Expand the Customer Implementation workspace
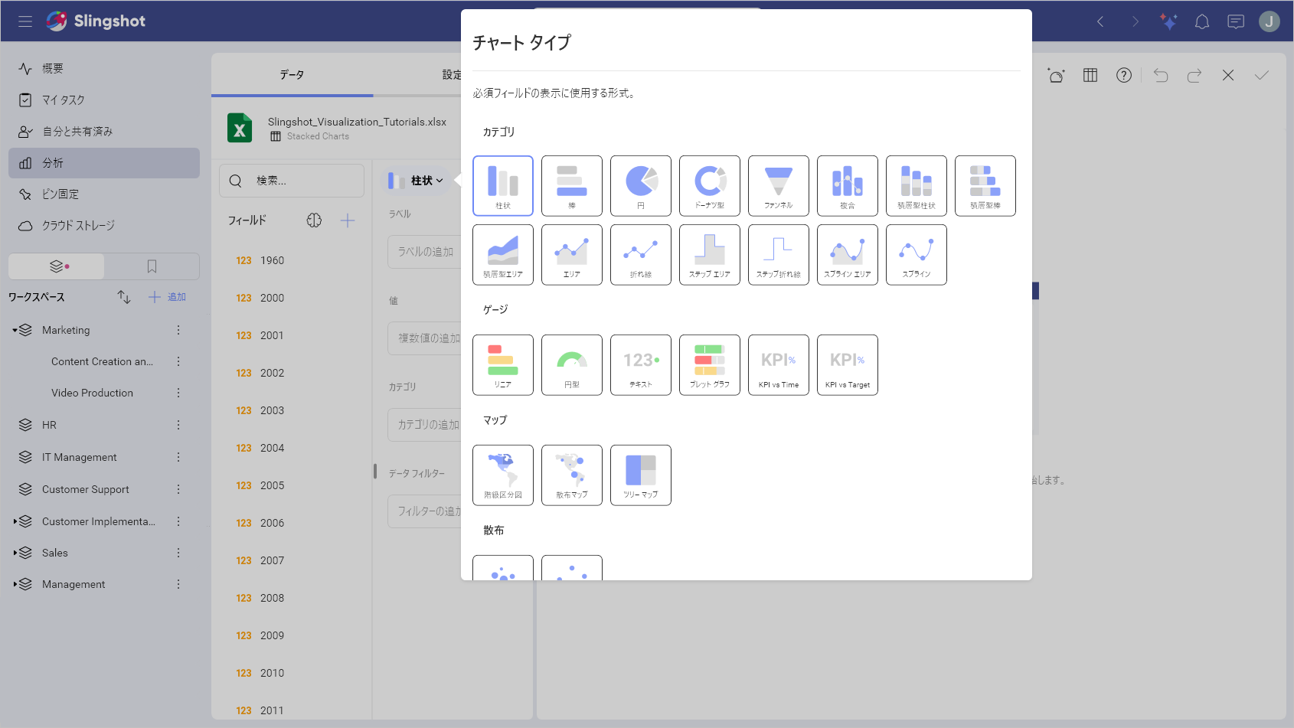The image size is (1294, 728). pos(15,521)
